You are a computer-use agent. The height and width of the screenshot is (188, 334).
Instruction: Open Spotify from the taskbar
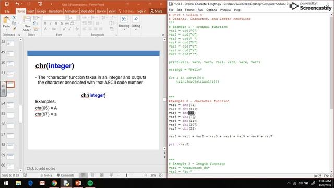(x=90, y=183)
